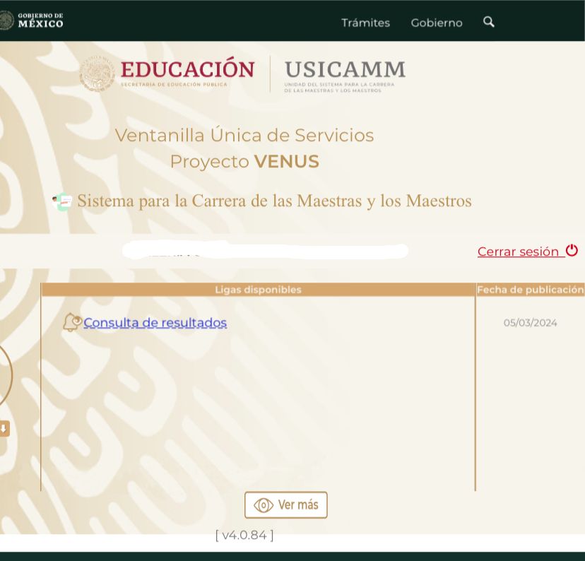585x561 pixels.
Task: Open the search magnifier icon
Action: 489,22
